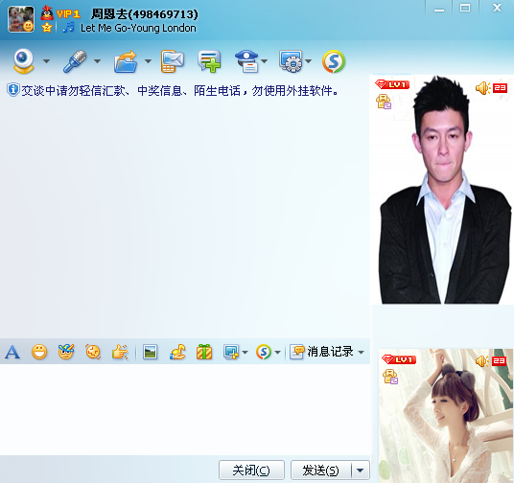Click the contact name 周恩去(498469713)
514x483 pixels.
click(145, 14)
